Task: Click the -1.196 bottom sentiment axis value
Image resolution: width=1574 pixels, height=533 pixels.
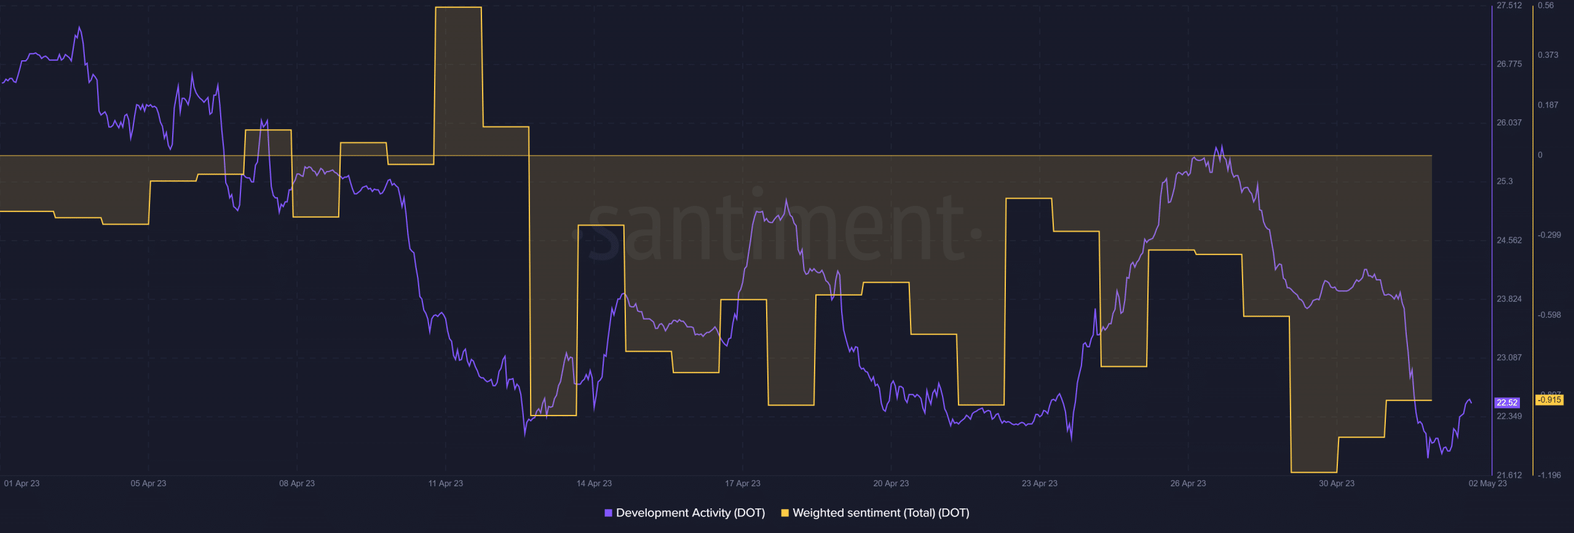Action: pyautogui.click(x=1549, y=475)
